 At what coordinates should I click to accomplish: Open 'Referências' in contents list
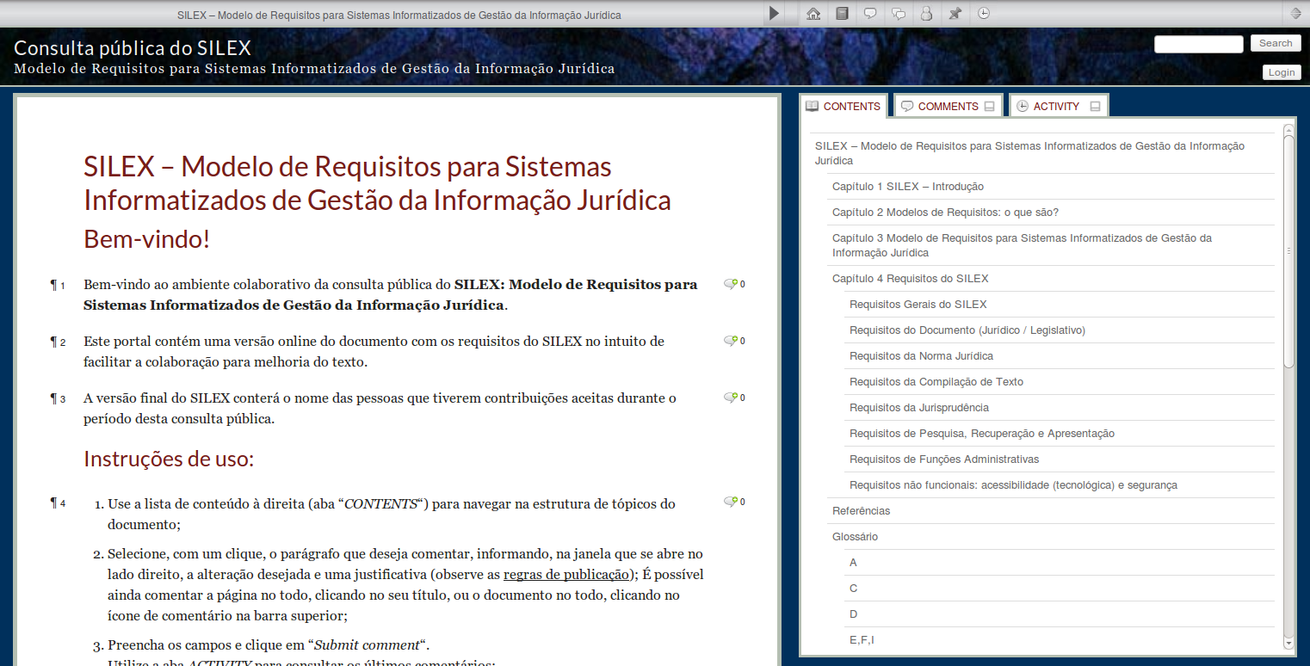point(1051,511)
